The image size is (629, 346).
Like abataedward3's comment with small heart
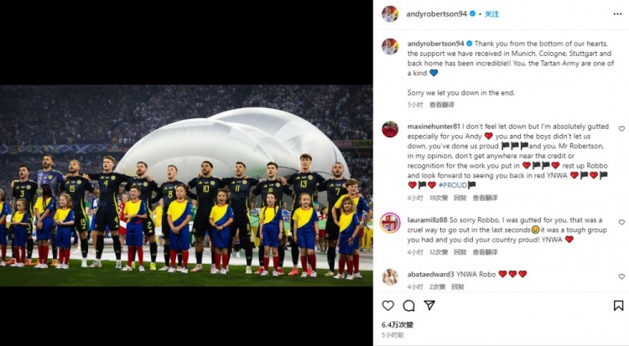click(621, 276)
